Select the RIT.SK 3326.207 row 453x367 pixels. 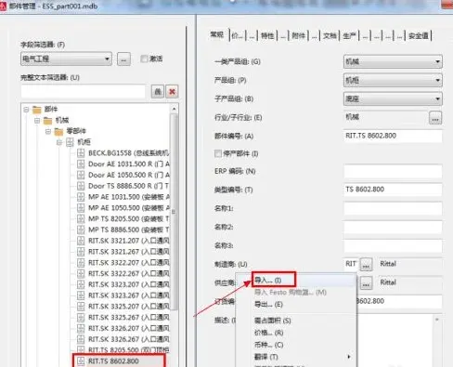pyautogui.click(x=129, y=328)
